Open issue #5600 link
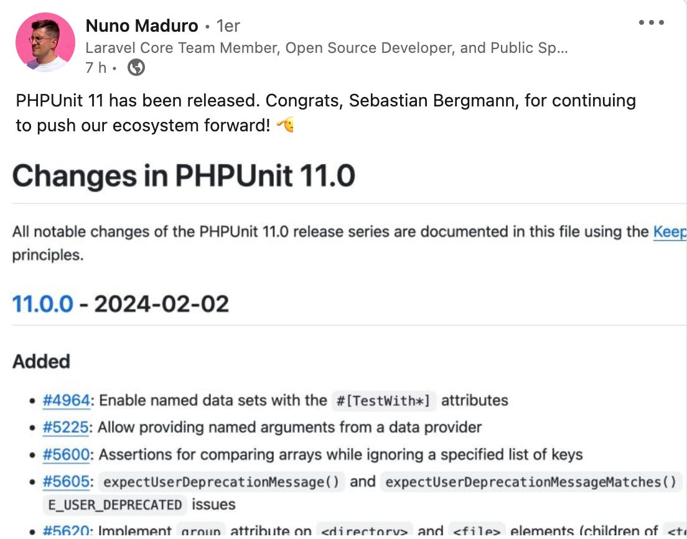 click(x=66, y=455)
